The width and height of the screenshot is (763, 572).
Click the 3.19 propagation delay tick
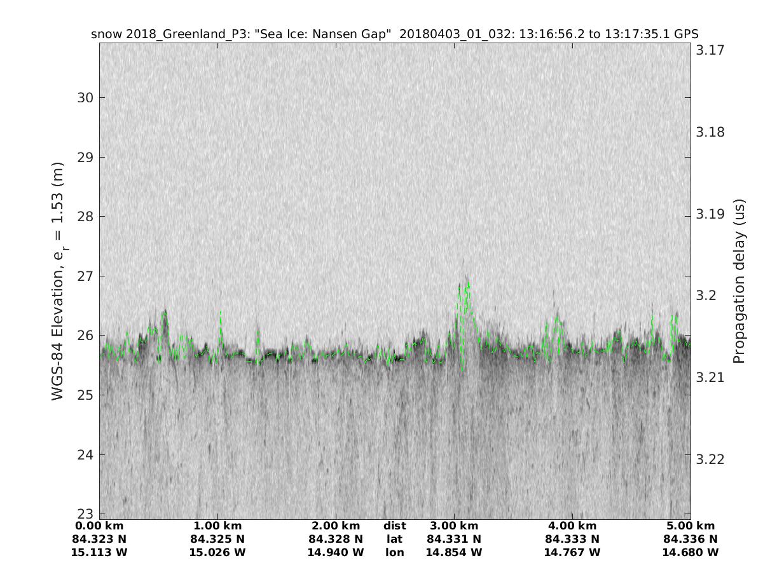coord(710,214)
